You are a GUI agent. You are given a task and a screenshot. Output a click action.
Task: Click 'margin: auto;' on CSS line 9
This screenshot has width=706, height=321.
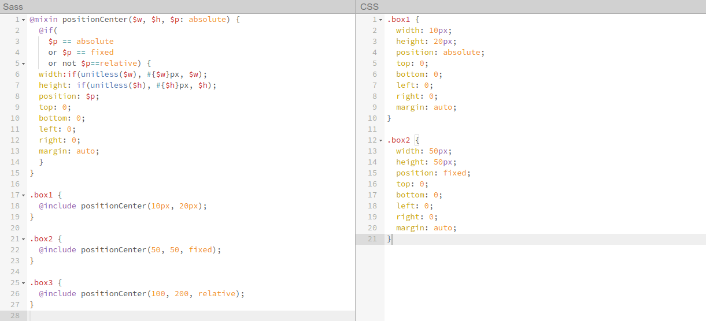(x=427, y=107)
